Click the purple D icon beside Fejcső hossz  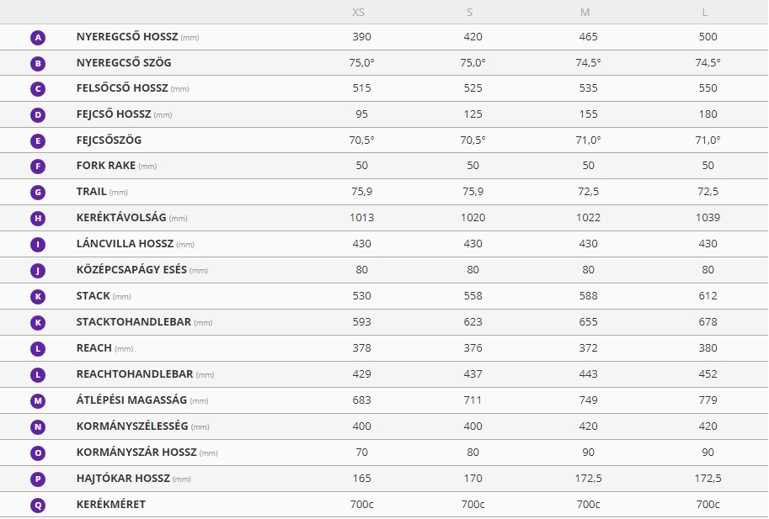[38, 115]
